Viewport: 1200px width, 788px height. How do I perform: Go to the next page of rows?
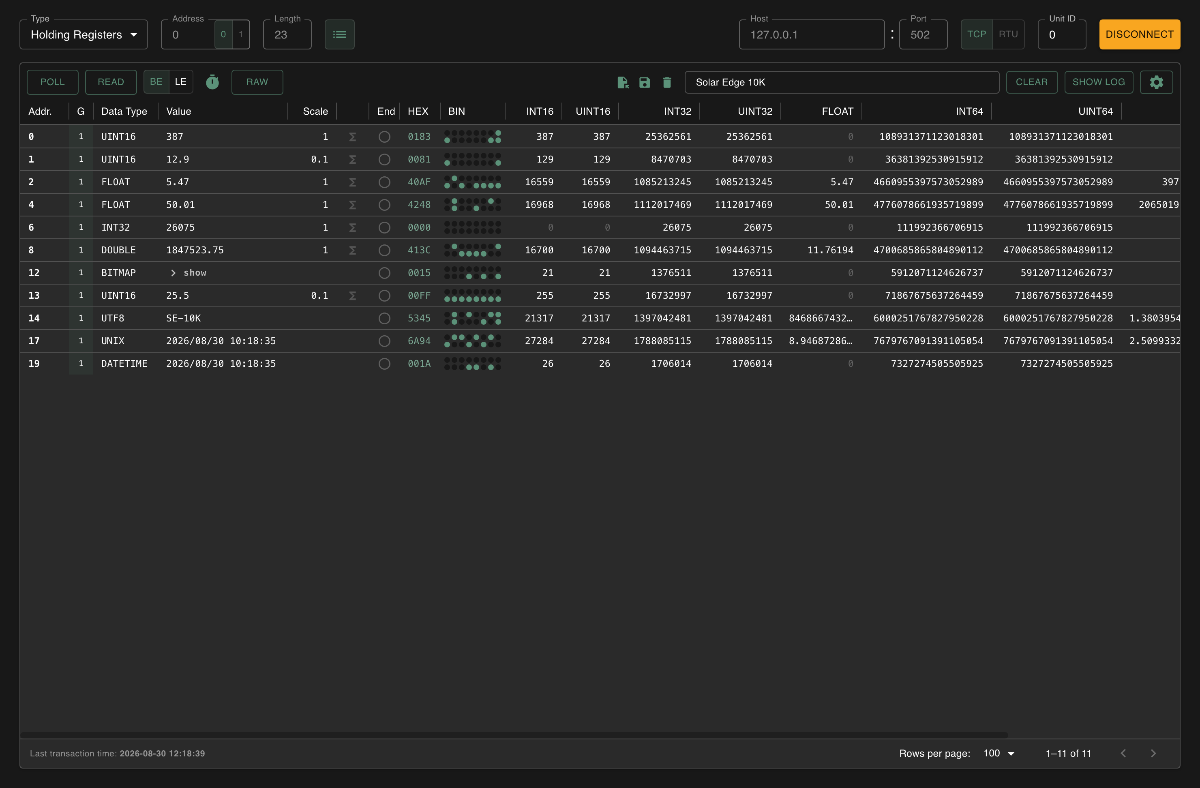click(x=1153, y=753)
